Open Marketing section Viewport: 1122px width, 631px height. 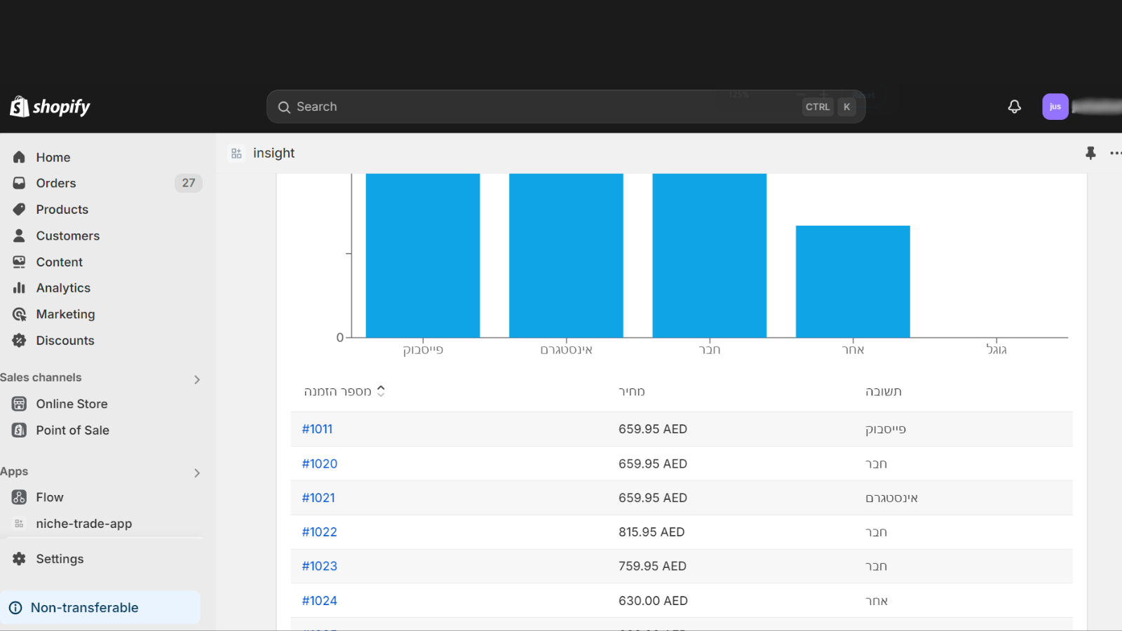point(65,314)
